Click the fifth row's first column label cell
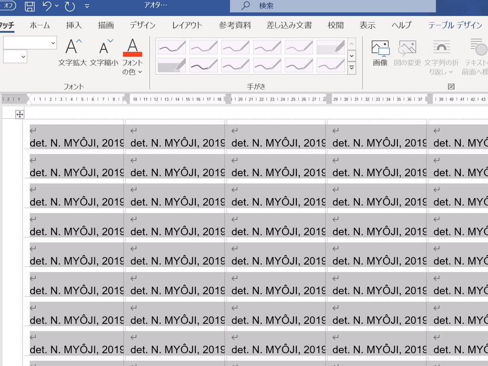This screenshot has width=488, height=366. (x=77, y=255)
